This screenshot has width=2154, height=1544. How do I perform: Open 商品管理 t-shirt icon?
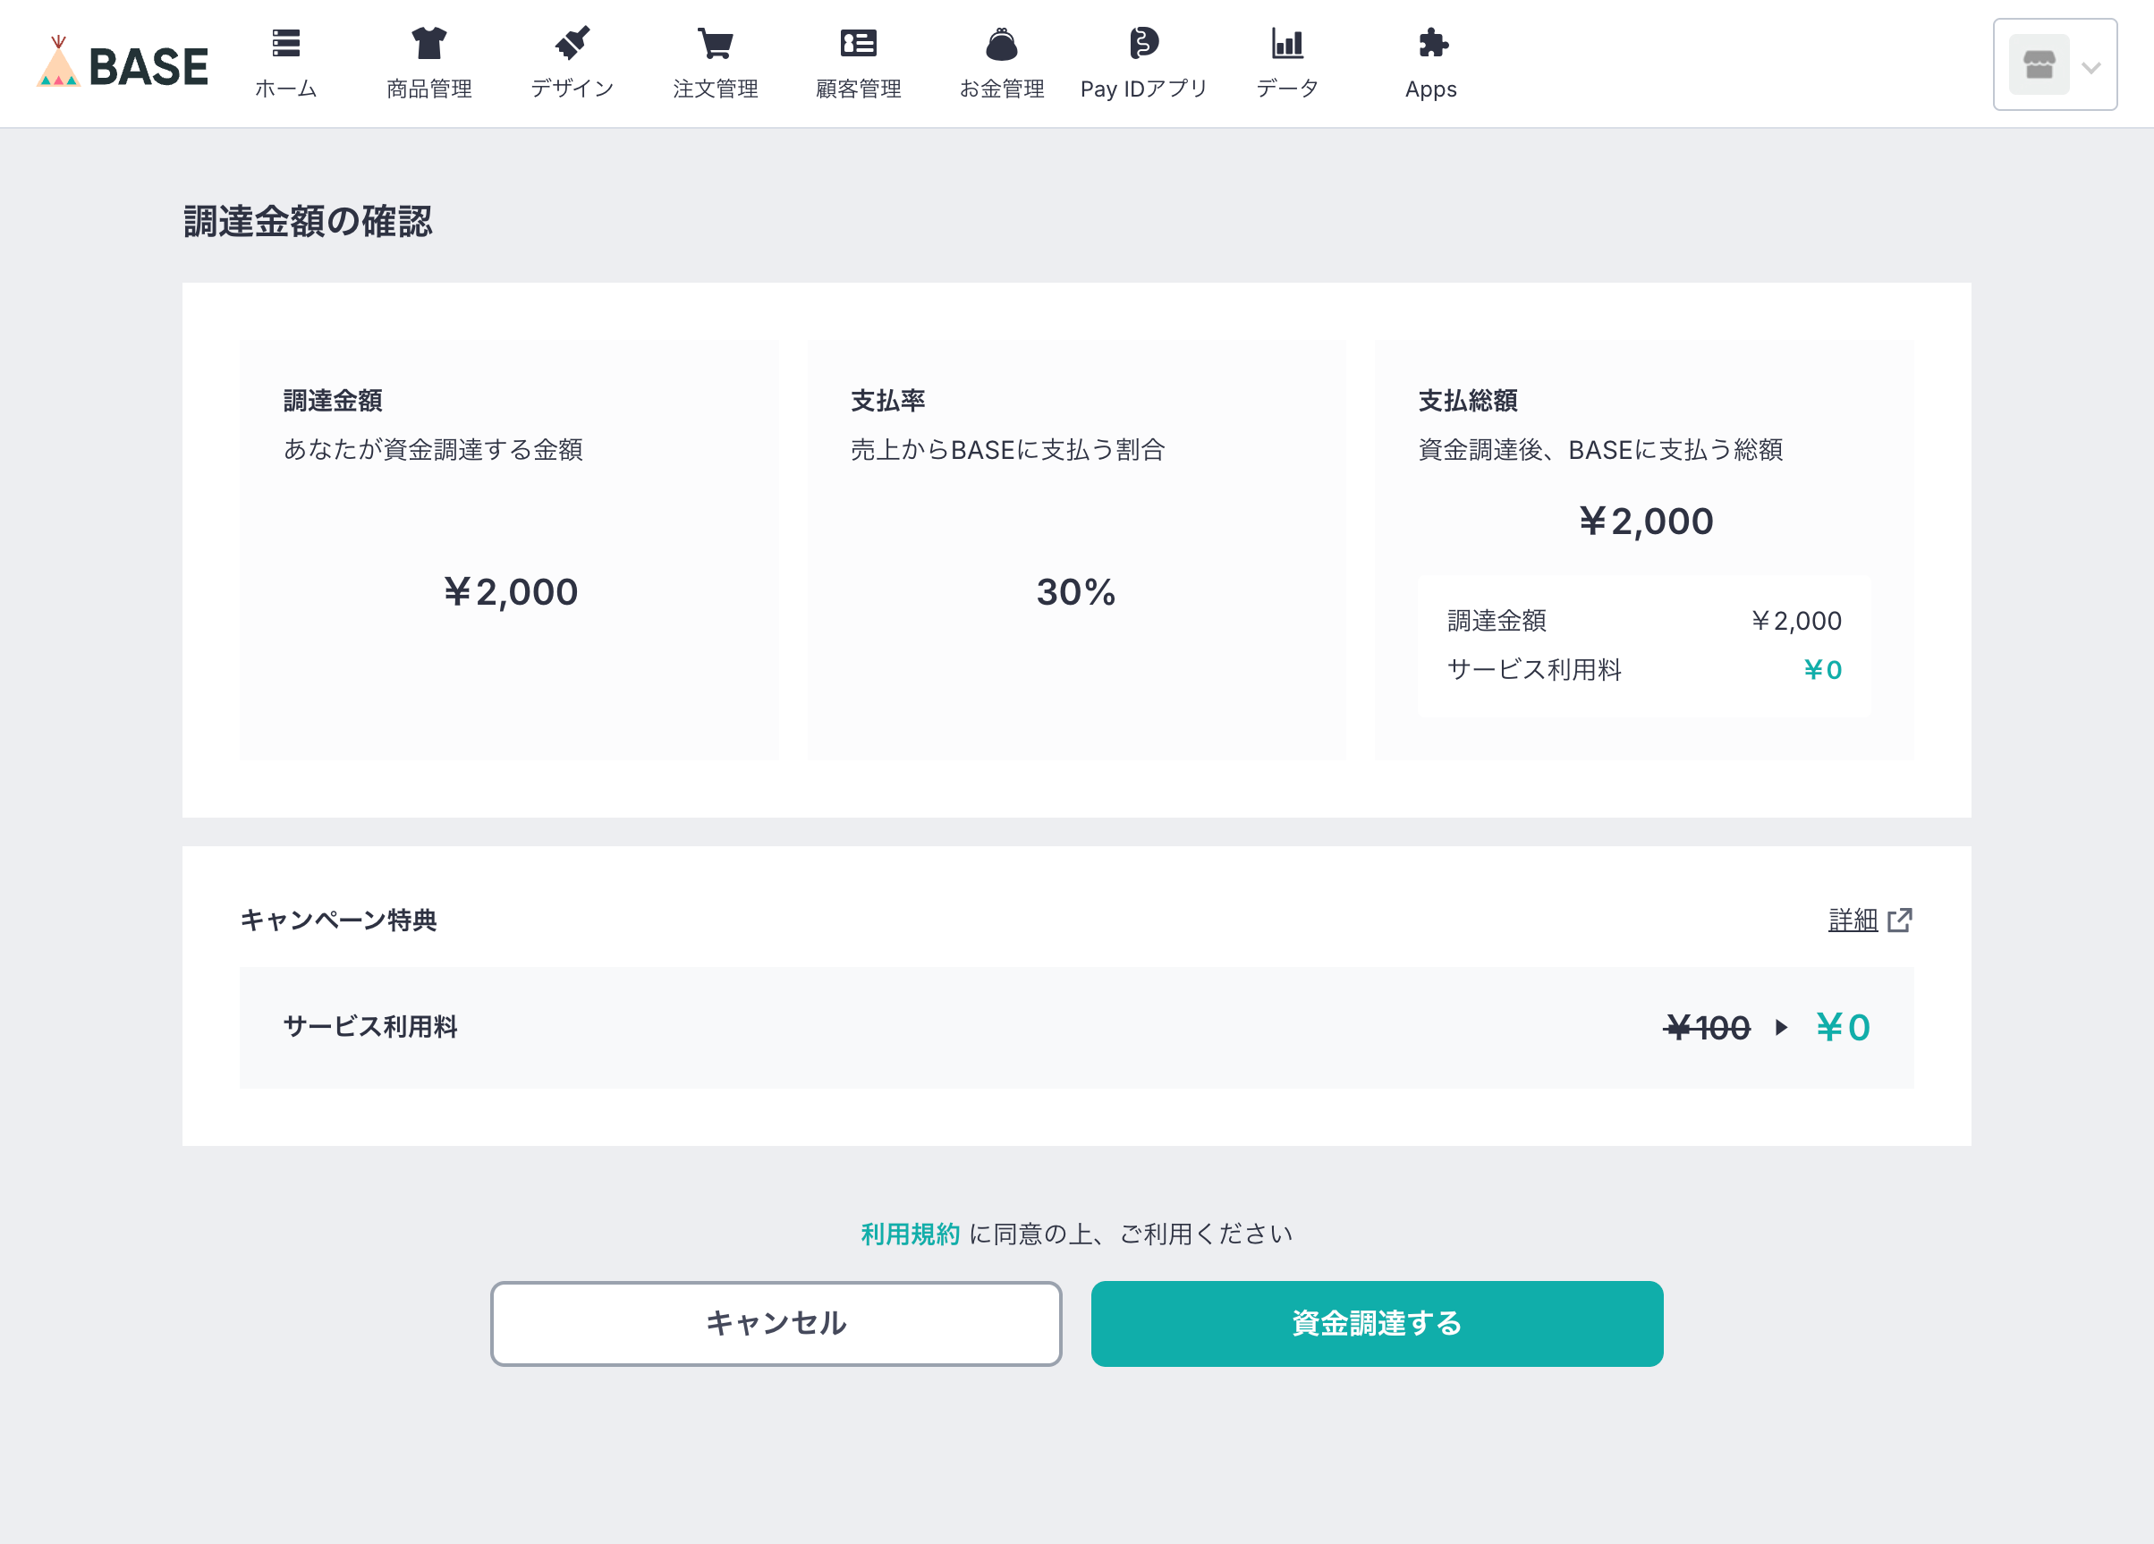429,44
